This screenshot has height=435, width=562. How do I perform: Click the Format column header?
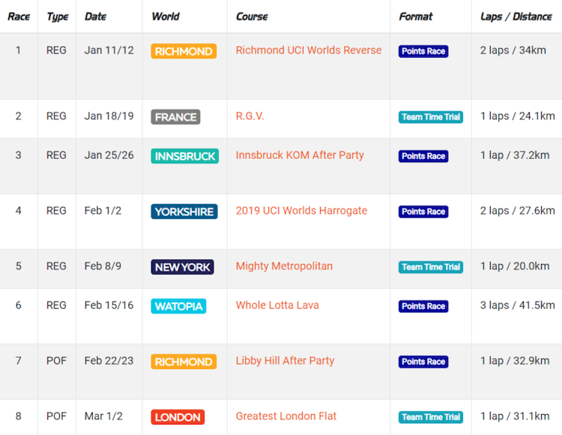(x=415, y=16)
